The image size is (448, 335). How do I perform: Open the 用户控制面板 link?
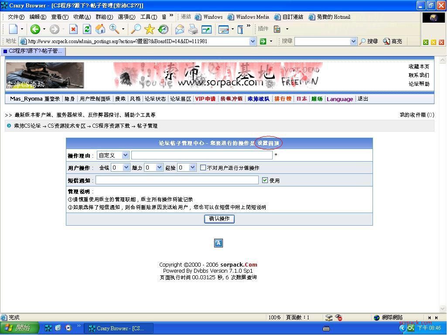click(95, 99)
